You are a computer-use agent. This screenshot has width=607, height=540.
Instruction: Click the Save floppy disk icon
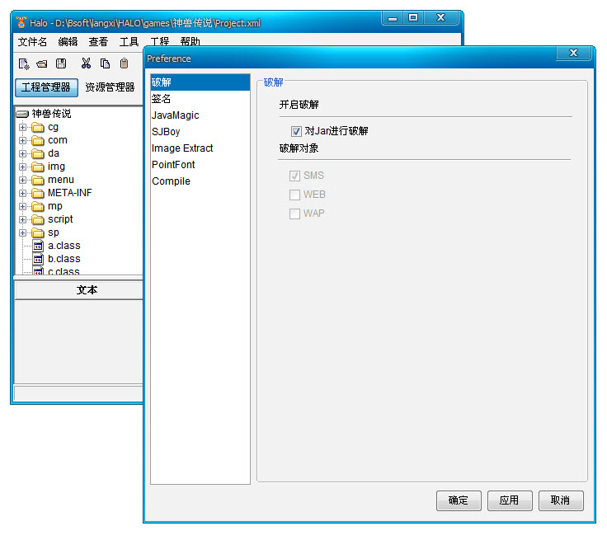point(61,63)
